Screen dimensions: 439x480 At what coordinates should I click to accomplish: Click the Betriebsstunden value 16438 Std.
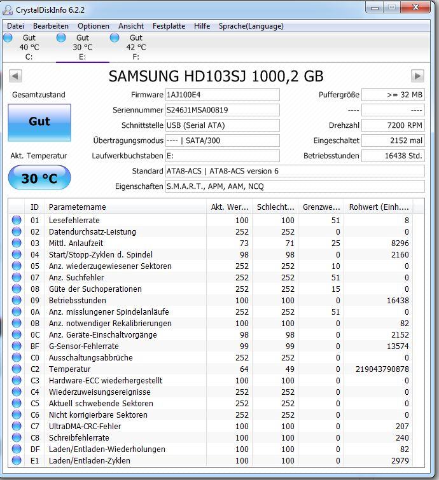click(x=393, y=156)
